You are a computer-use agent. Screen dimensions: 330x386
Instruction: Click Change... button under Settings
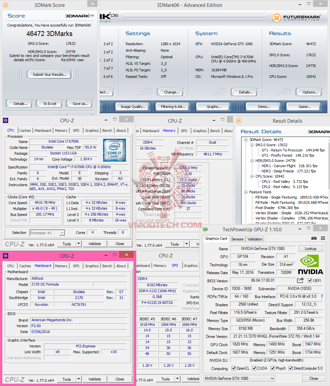pos(171,92)
